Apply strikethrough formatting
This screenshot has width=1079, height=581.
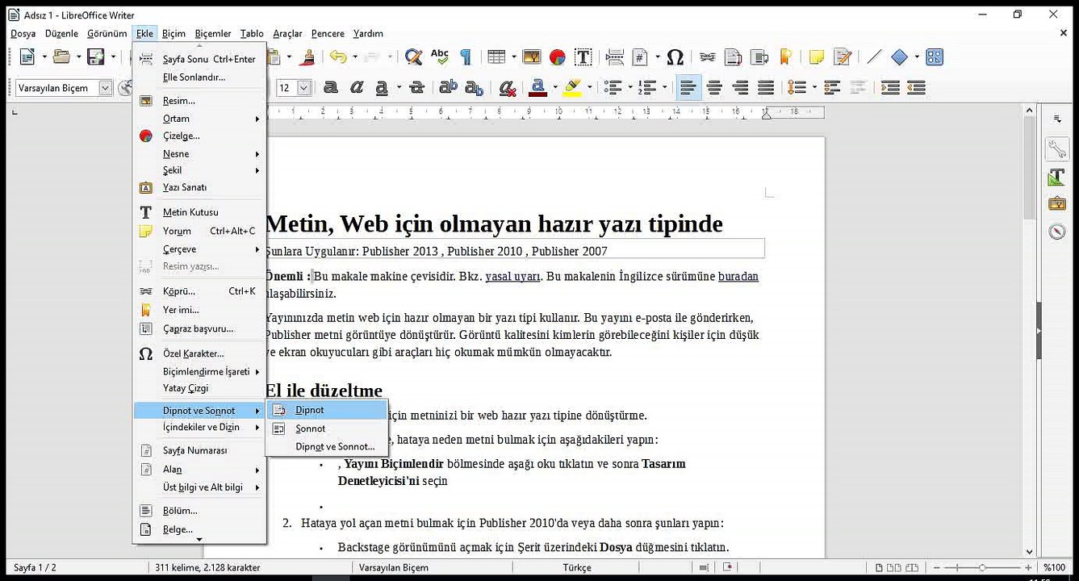click(417, 87)
